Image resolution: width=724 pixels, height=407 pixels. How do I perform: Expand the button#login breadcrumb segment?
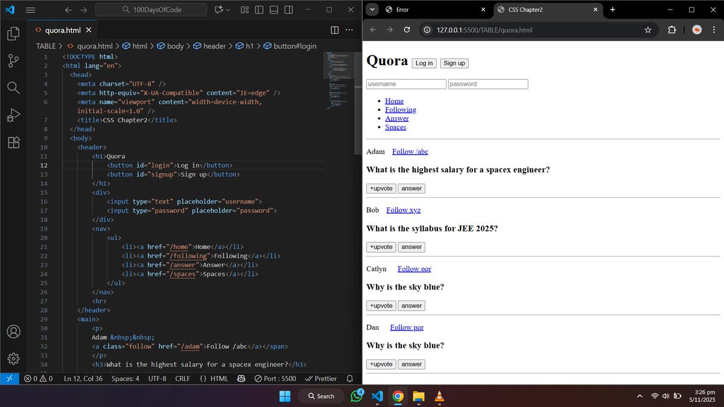click(x=289, y=46)
